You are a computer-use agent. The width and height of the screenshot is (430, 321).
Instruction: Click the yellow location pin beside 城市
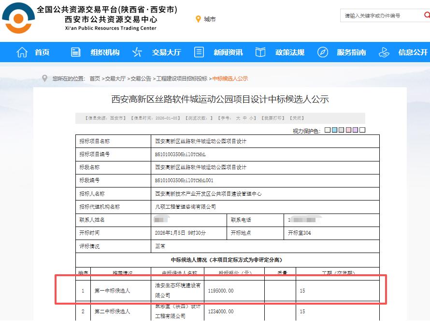pyautogui.click(x=198, y=19)
